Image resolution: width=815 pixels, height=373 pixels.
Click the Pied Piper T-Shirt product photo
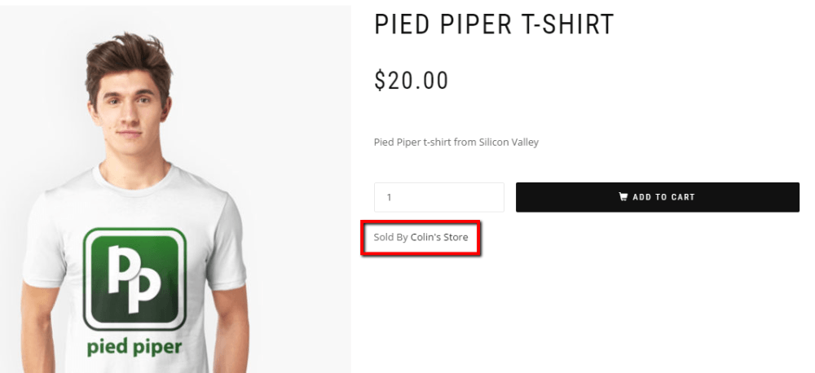coord(175,187)
